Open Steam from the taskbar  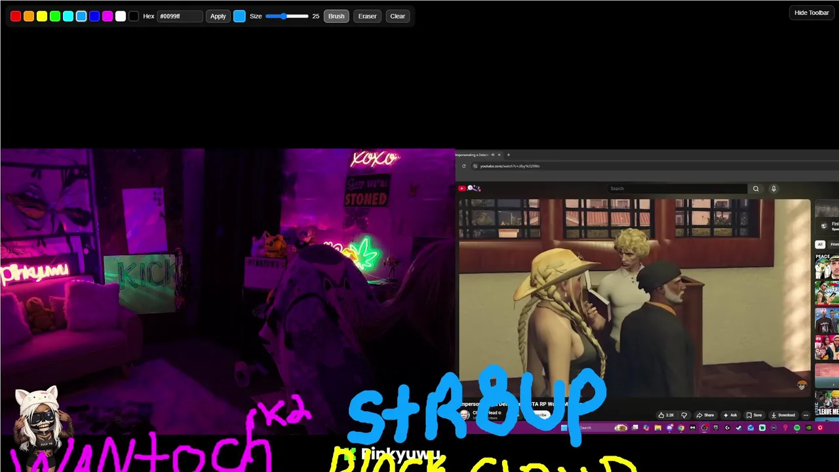tap(739, 428)
